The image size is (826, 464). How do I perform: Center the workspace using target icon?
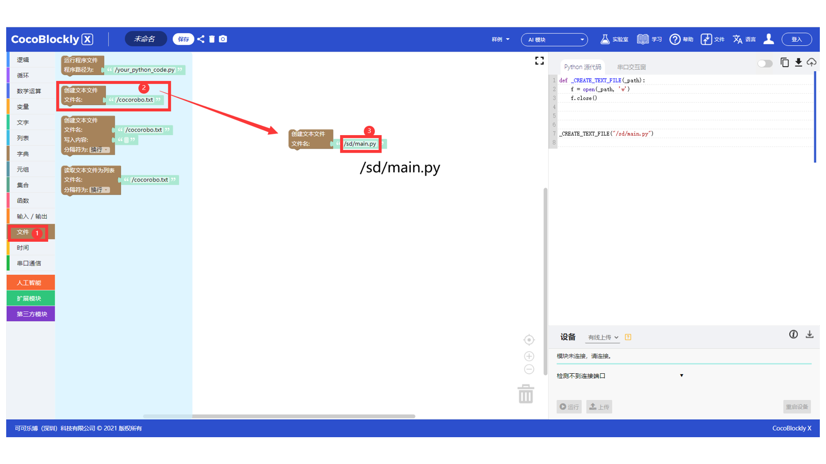click(529, 340)
